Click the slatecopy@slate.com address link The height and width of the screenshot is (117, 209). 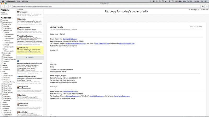click(72, 96)
